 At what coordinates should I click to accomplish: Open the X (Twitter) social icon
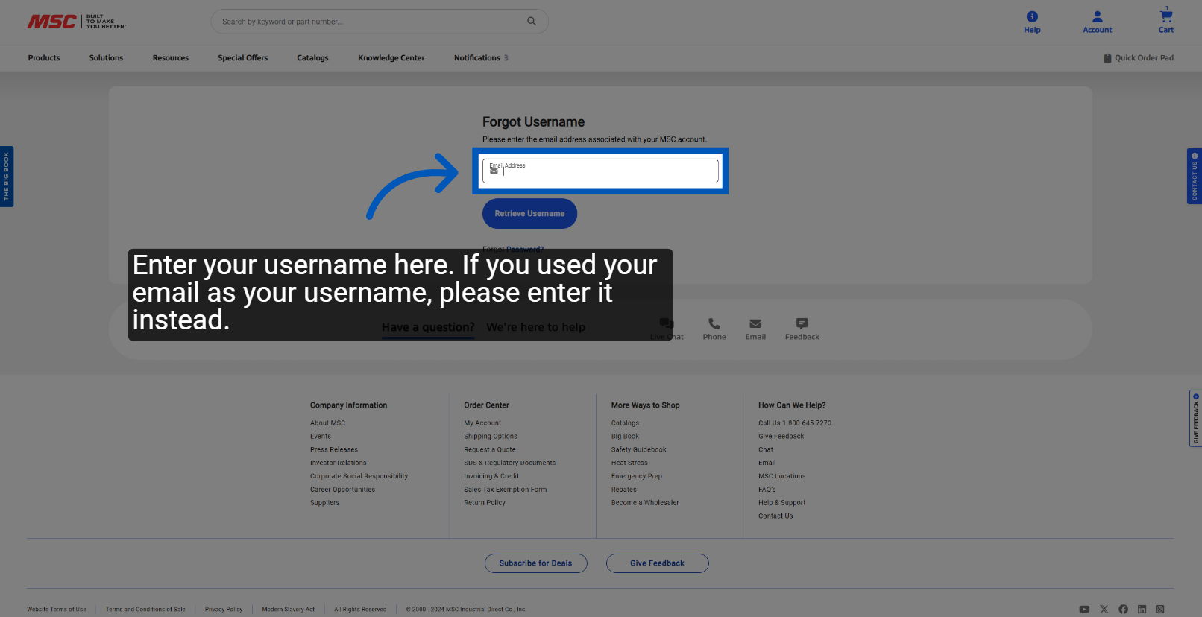pyautogui.click(x=1104, y=610)
